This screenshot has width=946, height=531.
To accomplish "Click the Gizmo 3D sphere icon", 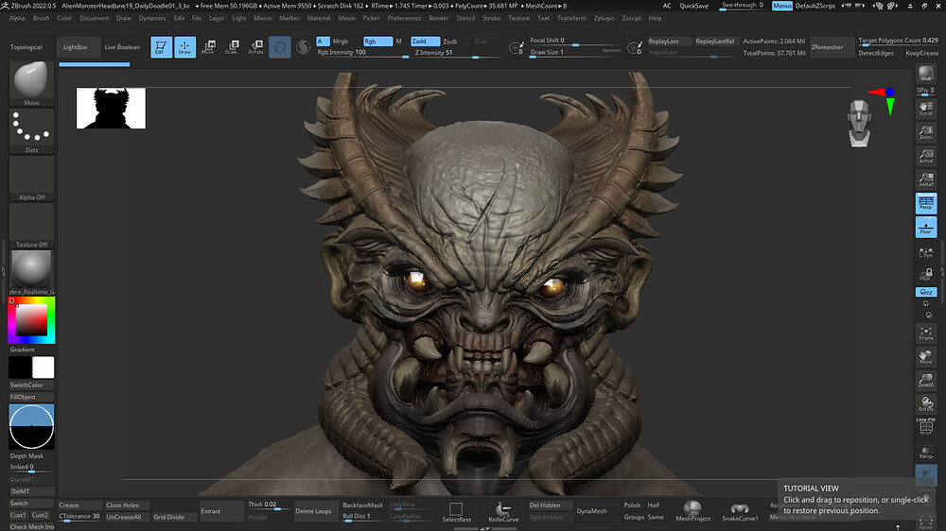I will pos(279,47).
